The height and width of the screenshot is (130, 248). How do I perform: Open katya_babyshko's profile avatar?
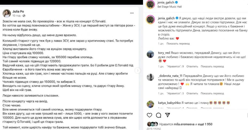tap(151, 104)
